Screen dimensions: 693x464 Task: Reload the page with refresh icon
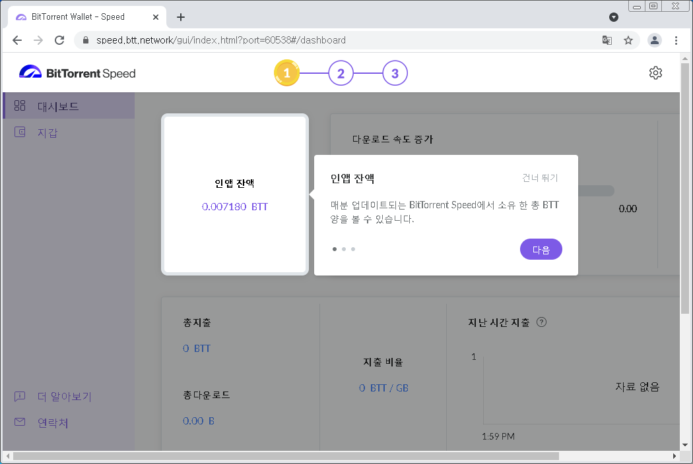click(x=59, y=40)
